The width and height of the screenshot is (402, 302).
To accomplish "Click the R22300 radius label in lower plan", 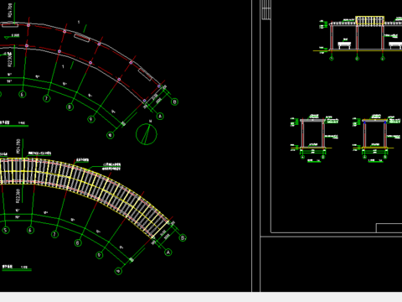I will click(18, 195).
